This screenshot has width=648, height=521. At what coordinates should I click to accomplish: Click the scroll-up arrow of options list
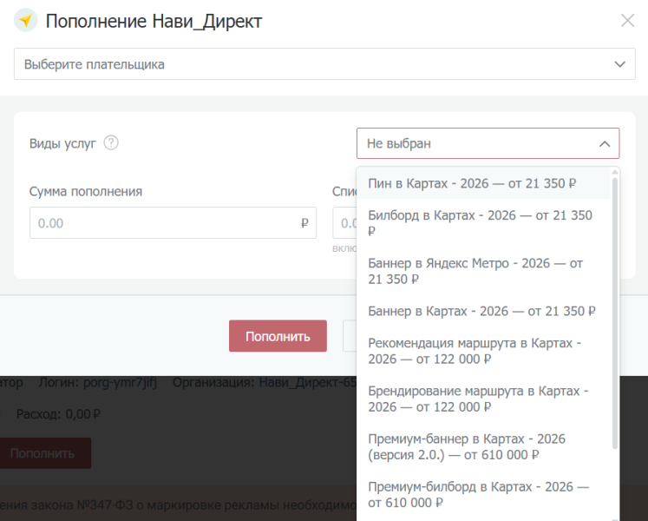pyautogui.click(x=615, y=172)
